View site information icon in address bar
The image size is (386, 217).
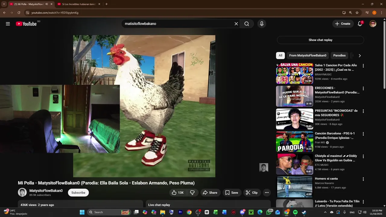(x=27, y=13)
